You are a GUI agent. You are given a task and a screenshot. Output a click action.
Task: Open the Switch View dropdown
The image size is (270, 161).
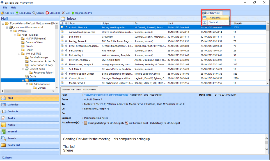point(213,13)
